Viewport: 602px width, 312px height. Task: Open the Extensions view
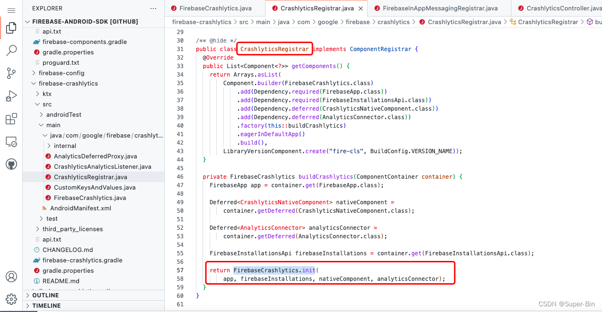(11, 119)
